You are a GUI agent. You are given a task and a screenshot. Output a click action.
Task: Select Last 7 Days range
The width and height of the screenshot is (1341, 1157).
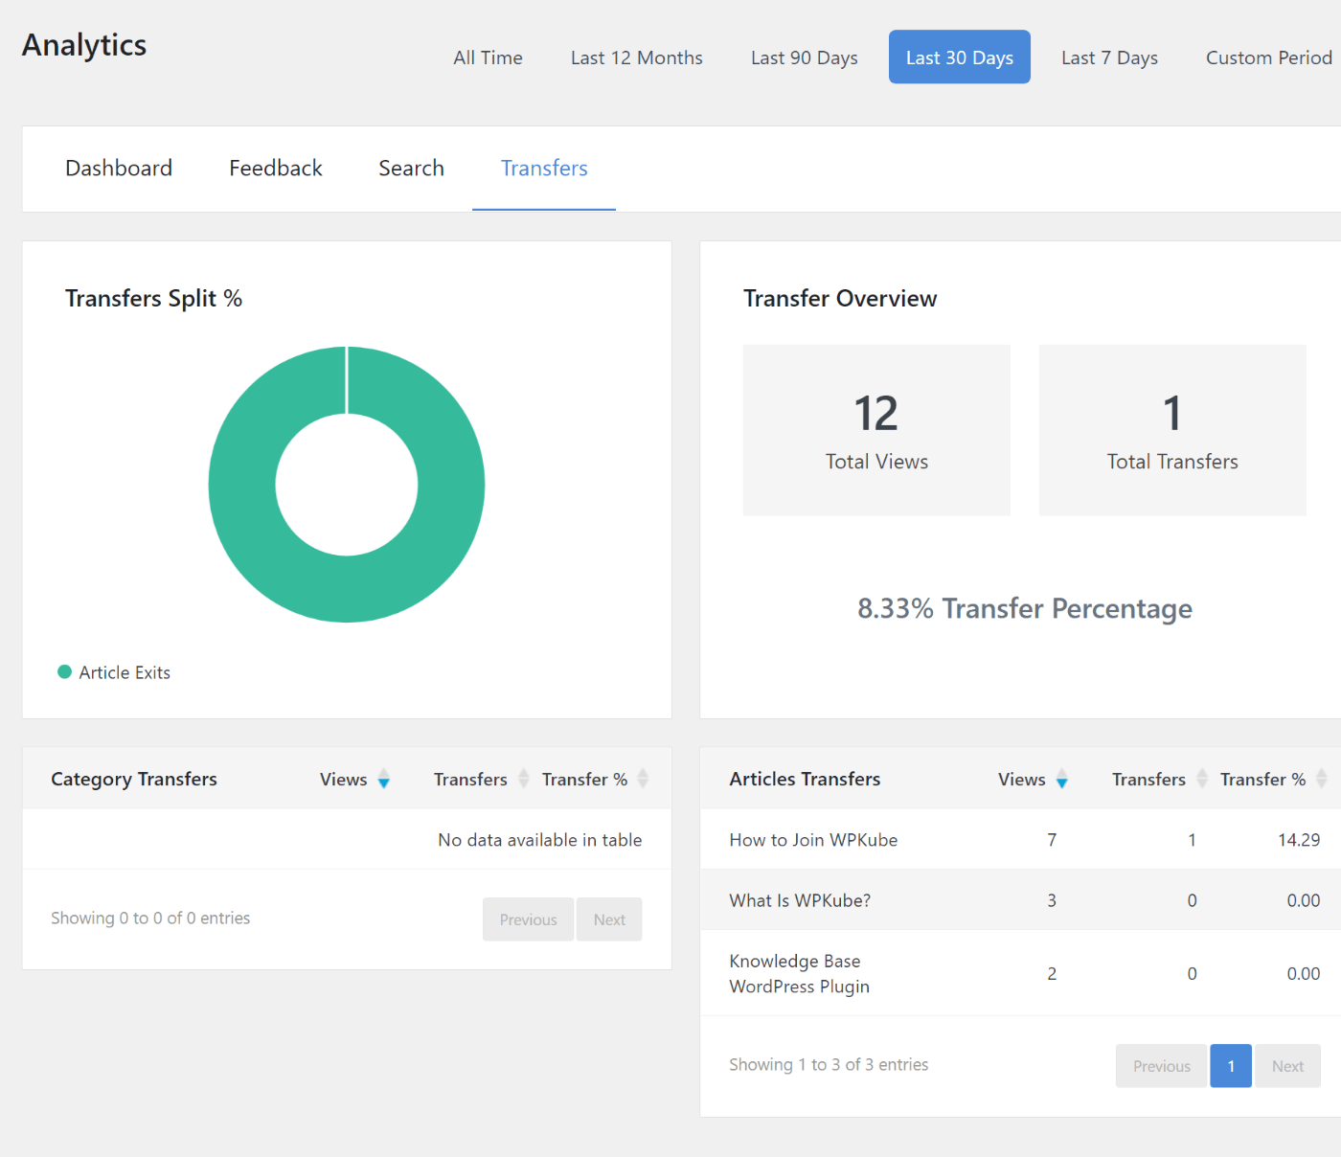pyautogui.click(x=1109, y=57)
